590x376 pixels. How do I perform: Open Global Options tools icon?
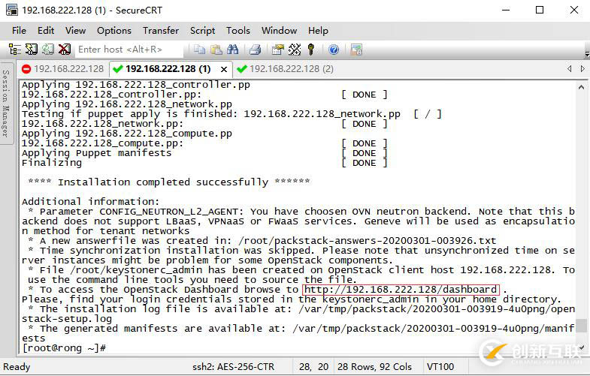(295, 50)
